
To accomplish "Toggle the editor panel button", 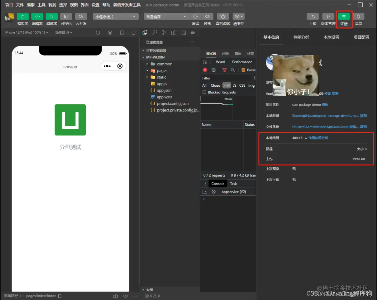I will (x=37, y=17).
